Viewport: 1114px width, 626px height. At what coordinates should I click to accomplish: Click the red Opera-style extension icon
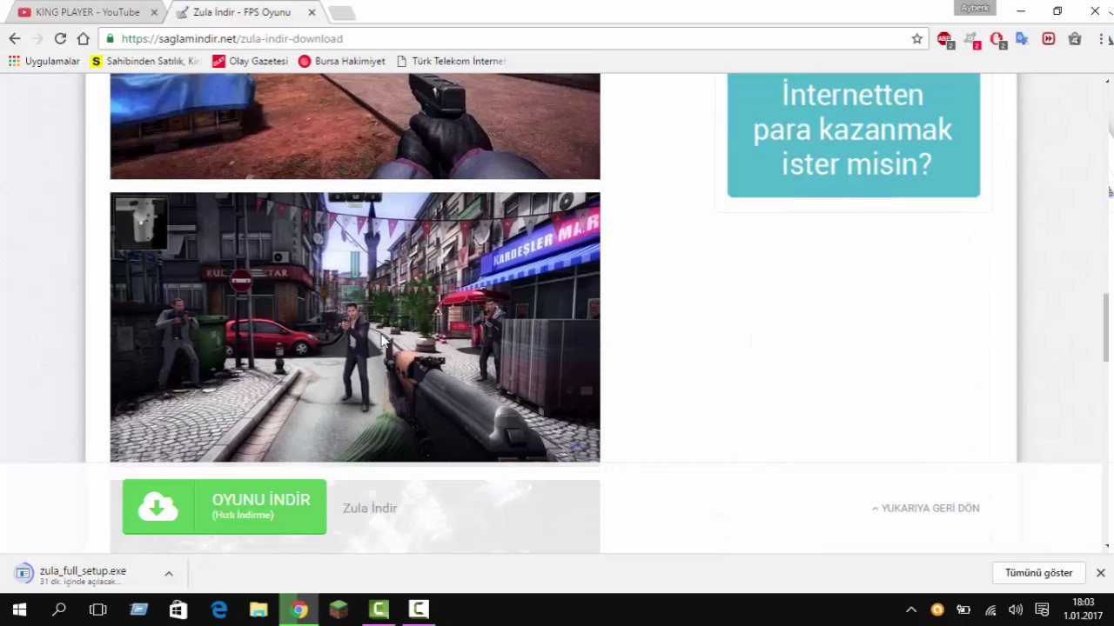click(997, 39)
